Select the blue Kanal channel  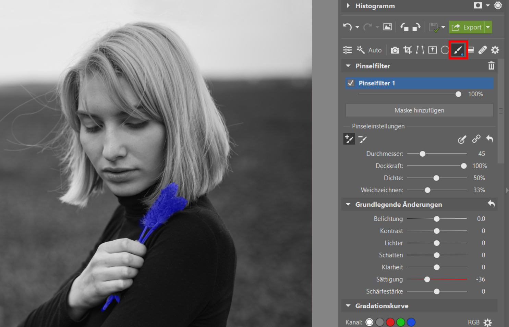[411, 322]
